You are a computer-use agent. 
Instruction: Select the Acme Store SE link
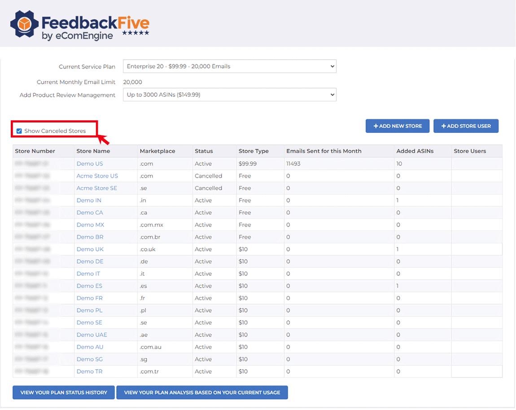pos(97,188)
